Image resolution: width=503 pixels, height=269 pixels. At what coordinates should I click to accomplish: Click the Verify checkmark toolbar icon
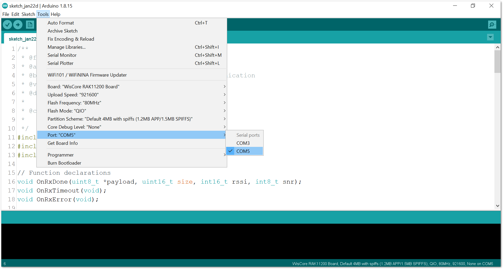coord(8,25)
